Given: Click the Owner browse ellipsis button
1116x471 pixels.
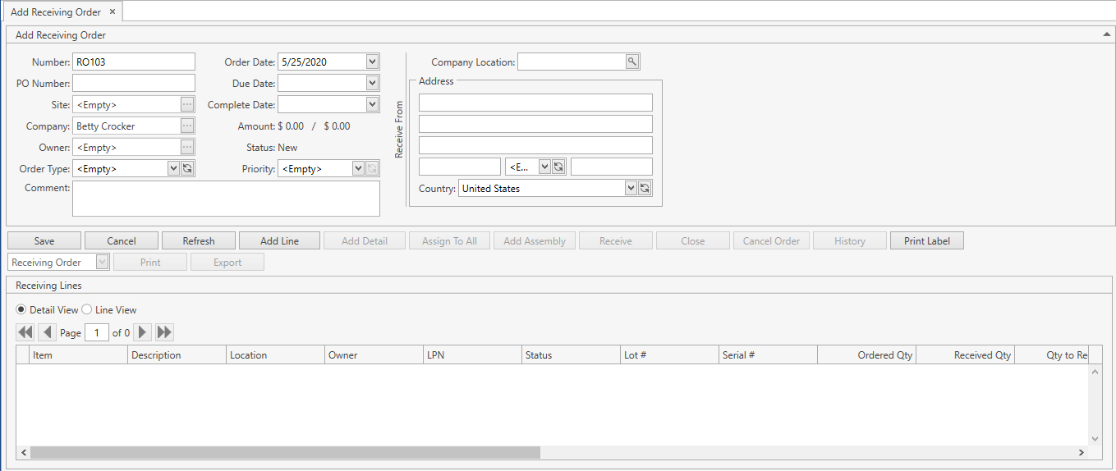Looking at the screenshot, I should click(187, 148).
